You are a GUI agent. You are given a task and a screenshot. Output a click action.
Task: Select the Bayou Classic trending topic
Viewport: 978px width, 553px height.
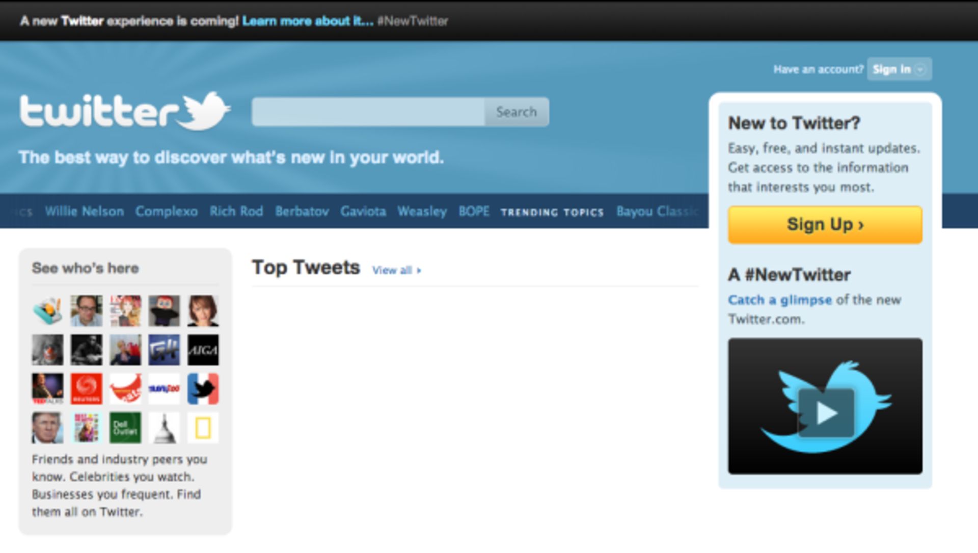click(658, 211)
